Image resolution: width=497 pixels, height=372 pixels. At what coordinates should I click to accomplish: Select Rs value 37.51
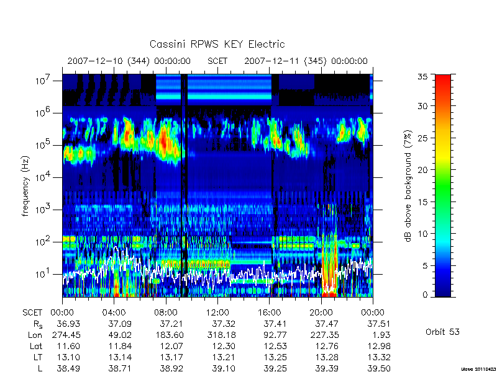[378, 324]
